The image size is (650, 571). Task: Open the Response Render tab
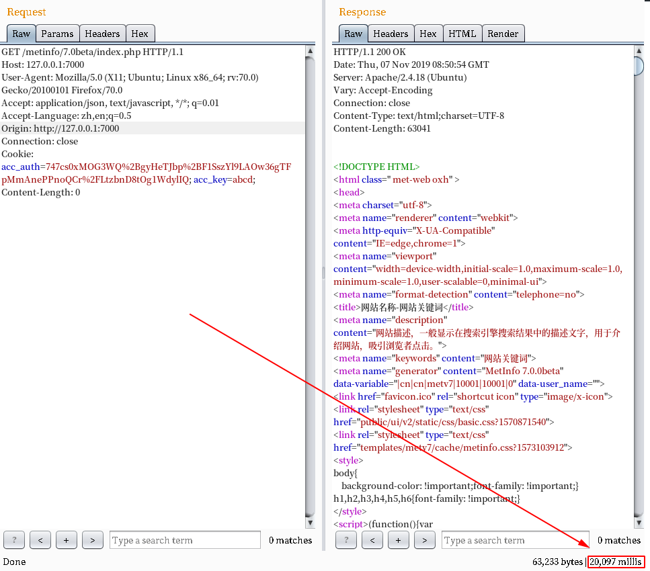click(503, 34)
